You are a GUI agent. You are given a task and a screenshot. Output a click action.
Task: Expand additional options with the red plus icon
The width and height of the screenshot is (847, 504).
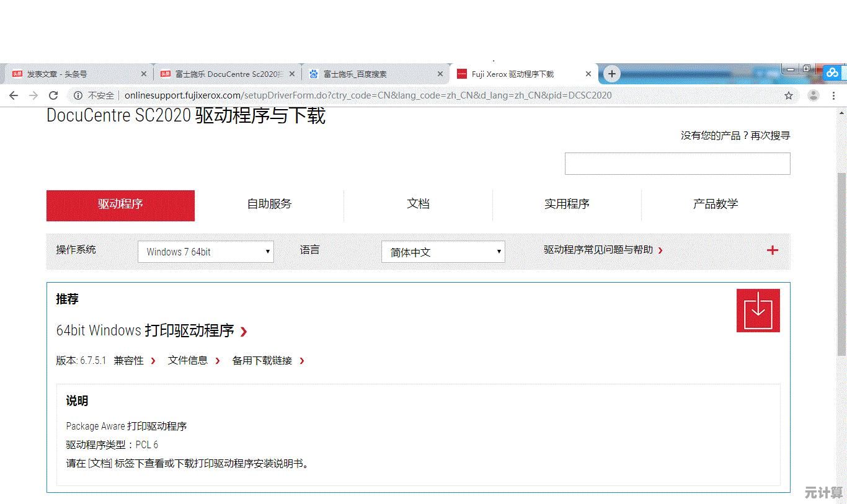coord(772,250)
